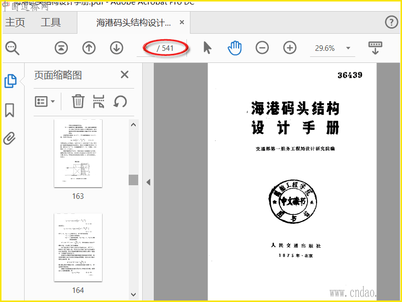Open the help question mark menu
Screen dimensions: 402x302
pyautogui.click(x=391, y=22)
